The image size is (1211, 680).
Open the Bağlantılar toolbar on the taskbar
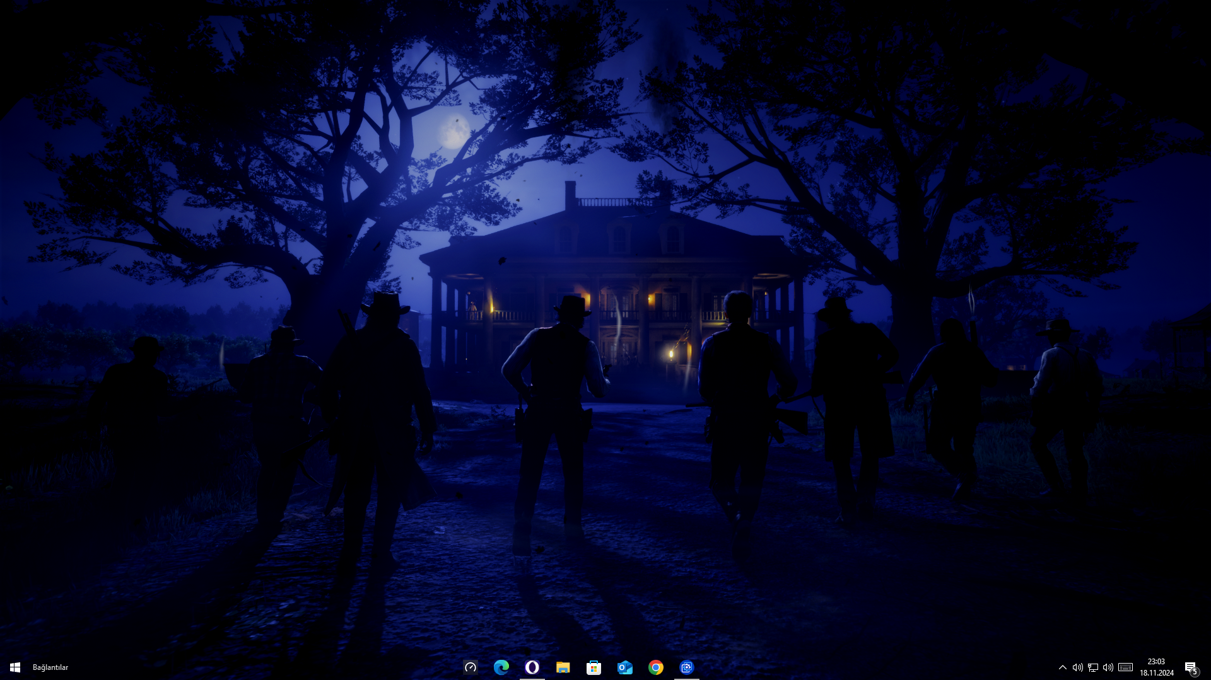pyautogui.click(x=50, y=667)
